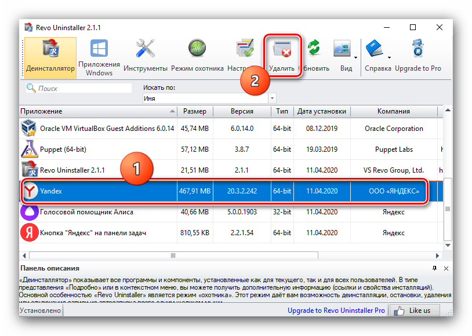
Task: Open the dropdown arrow beside Вид
Action: coord(355,57)
